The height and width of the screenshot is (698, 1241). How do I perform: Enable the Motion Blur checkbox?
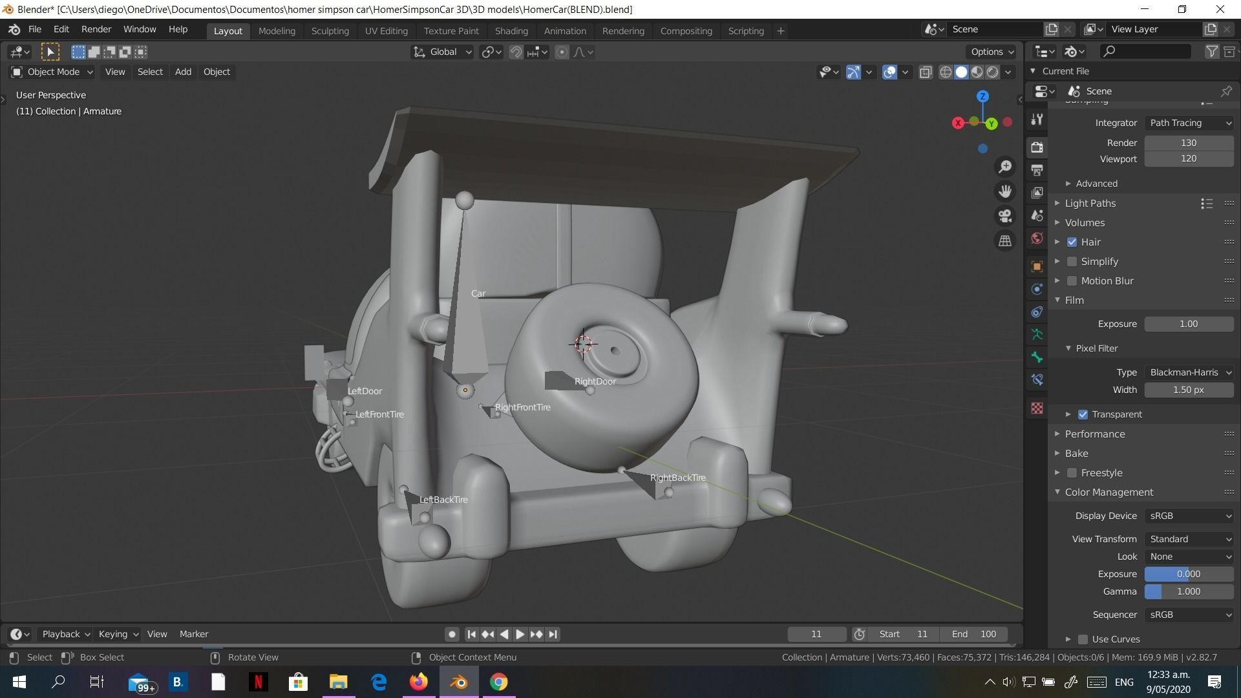pyautogui.click(x=1072, y=280)
